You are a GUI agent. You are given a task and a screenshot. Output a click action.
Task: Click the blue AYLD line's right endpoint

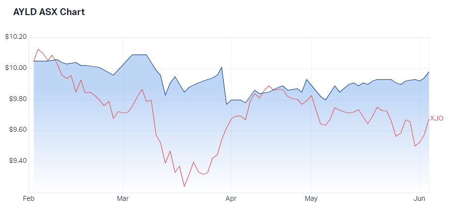[x=429, y=72]
